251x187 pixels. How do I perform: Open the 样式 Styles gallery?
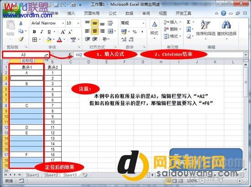coord(154,29)
